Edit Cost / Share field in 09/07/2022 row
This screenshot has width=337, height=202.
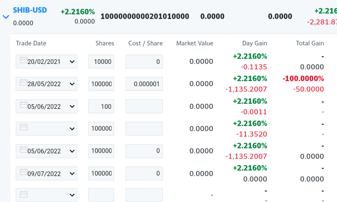click(x=144, y=173)
